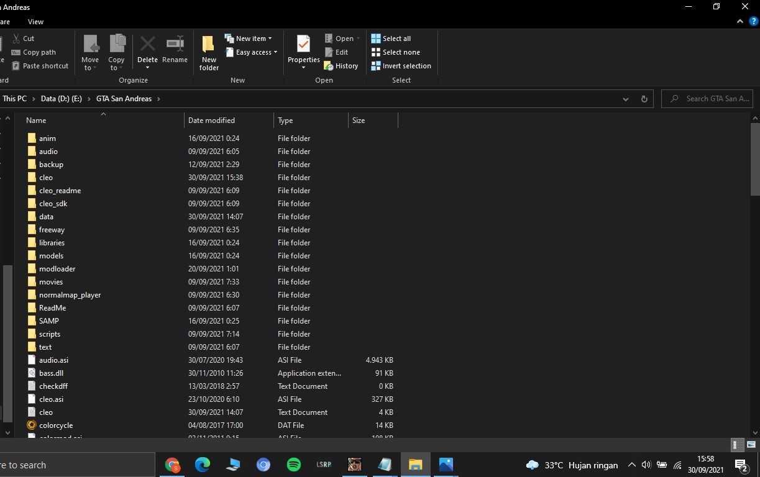Viewport: 760px width, 477px height.
Task: Open Spotify from the taskbar
Action: click(x=294, y=465)
